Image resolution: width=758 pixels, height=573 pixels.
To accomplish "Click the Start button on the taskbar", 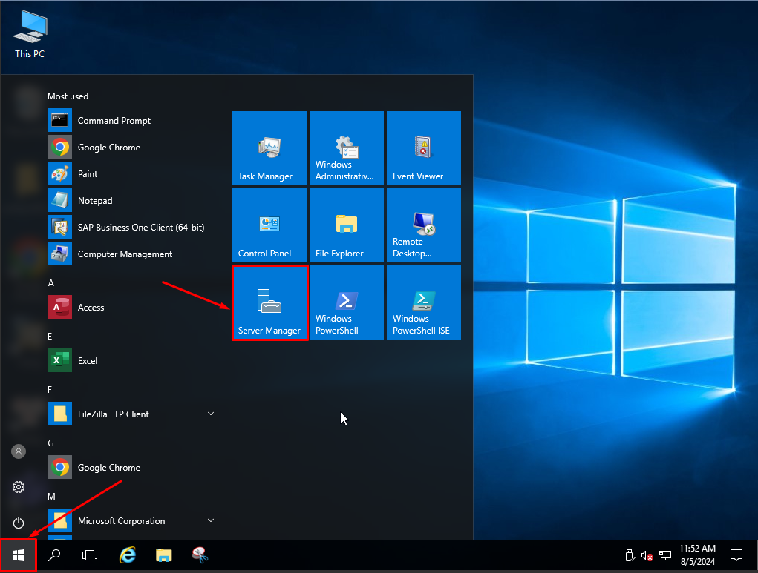I will coord(19,556).
